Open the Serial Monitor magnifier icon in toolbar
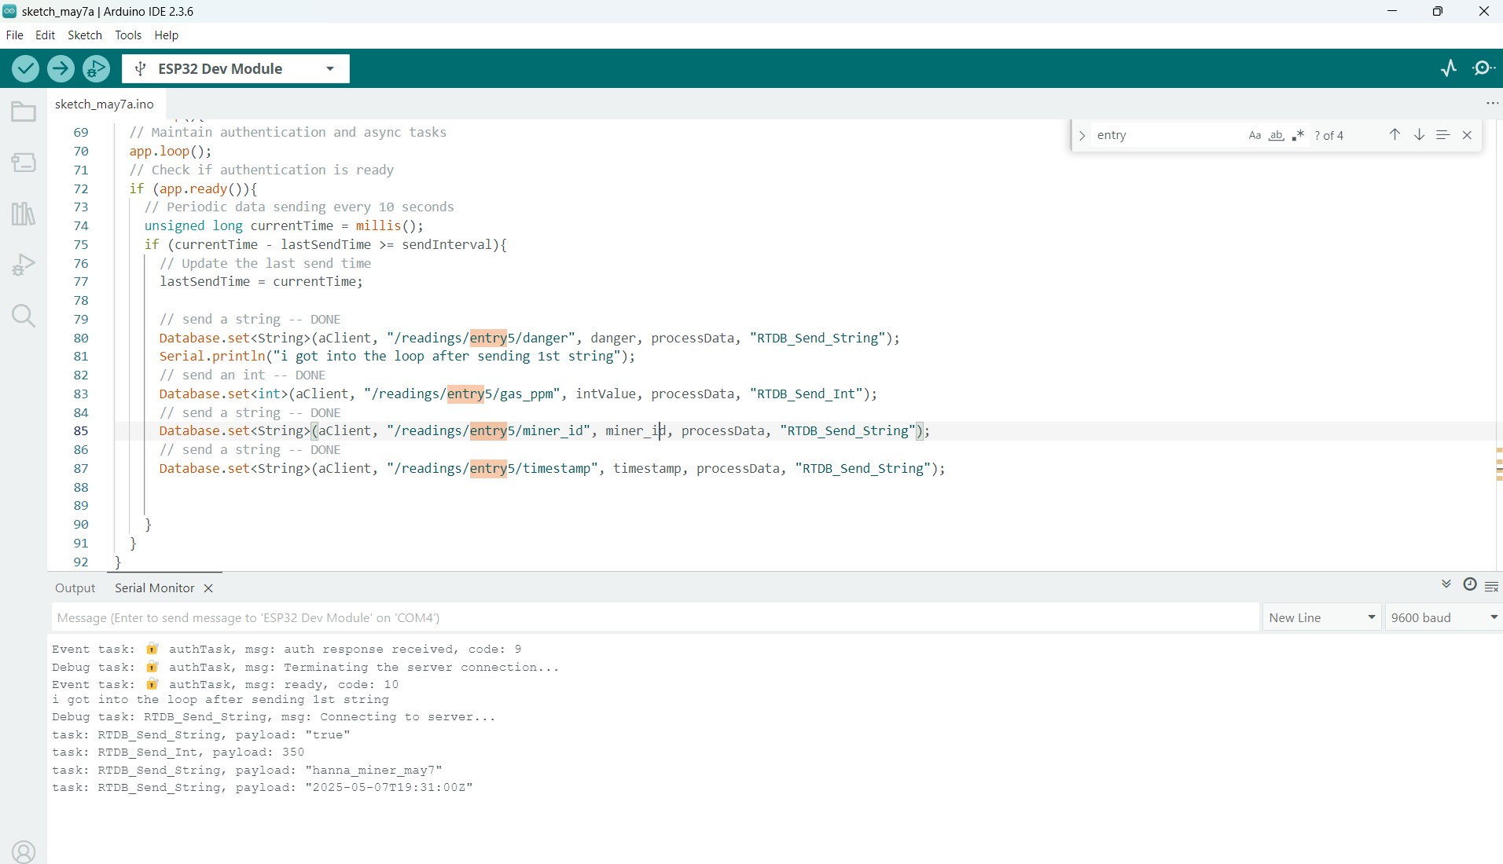Viewport: 1503px width, 864px height. [1483, 68]
